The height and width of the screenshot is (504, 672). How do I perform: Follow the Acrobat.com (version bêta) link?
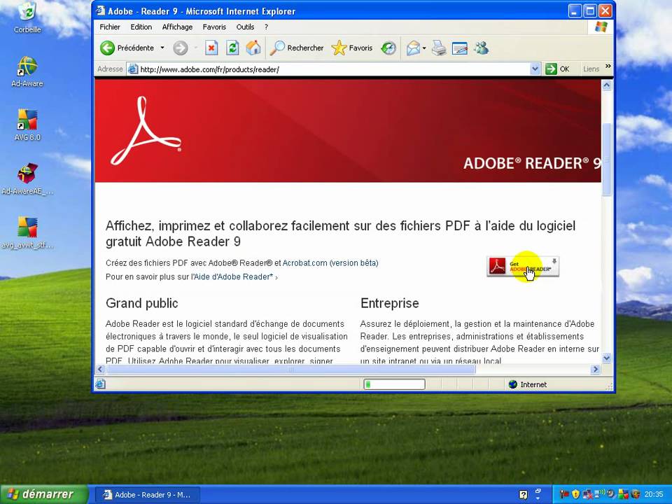click(x=330, y=263)
